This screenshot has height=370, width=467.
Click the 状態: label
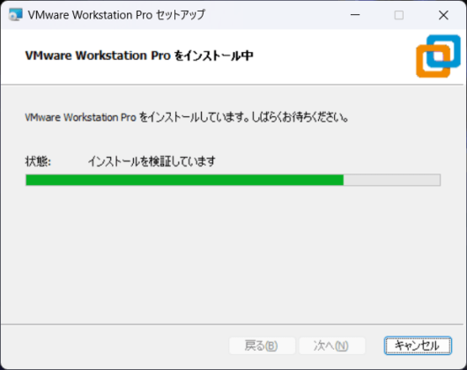tap(38, 161)
